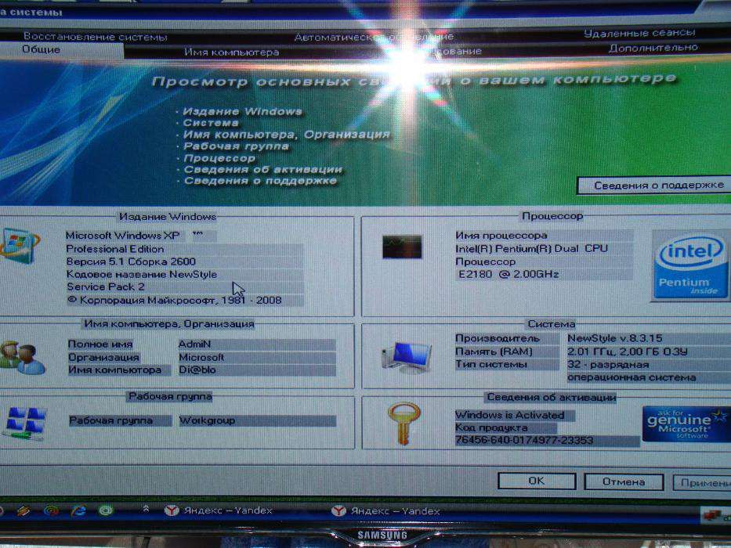The image size is (731, 548).
Task: Click the processor graph icon
Action: (402, 247)
